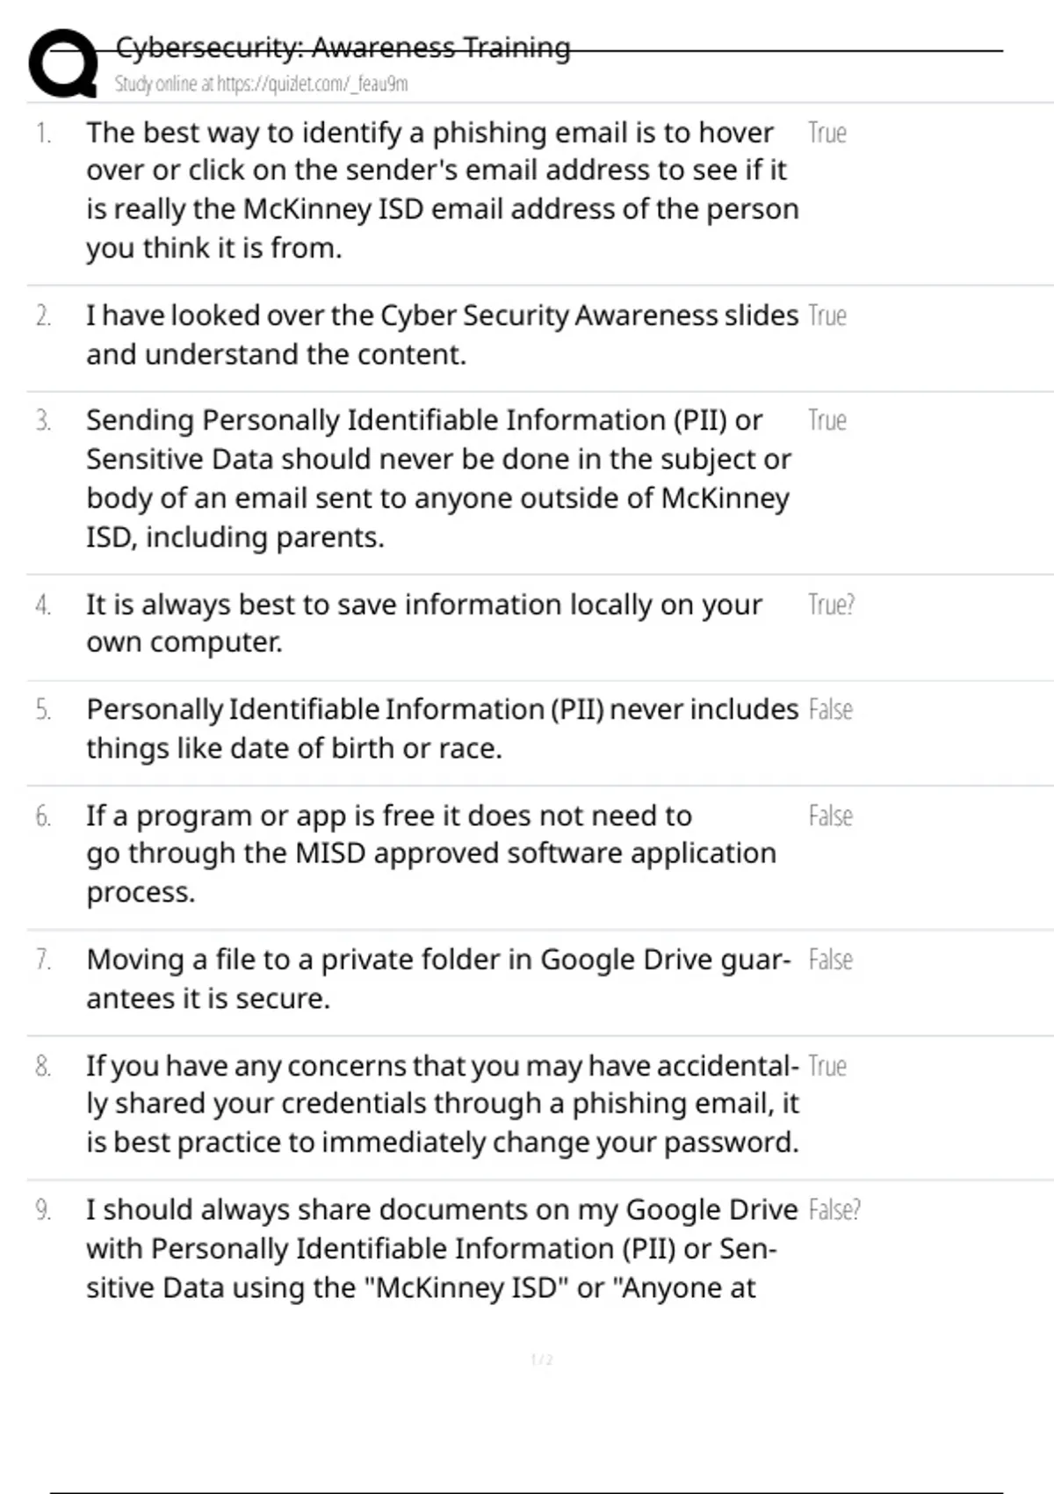
Task: Select question 1 about phishing email
Action: (x=443, y=190)
